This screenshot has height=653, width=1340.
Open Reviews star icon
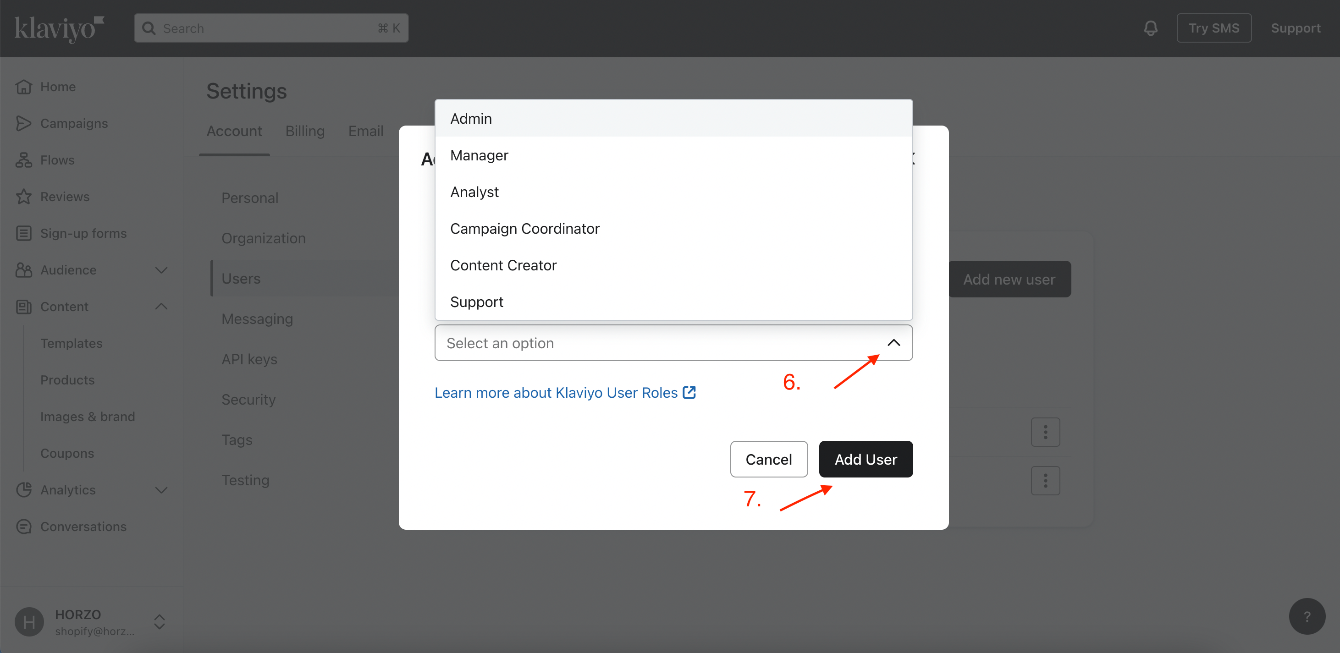(x=23, y=197)
